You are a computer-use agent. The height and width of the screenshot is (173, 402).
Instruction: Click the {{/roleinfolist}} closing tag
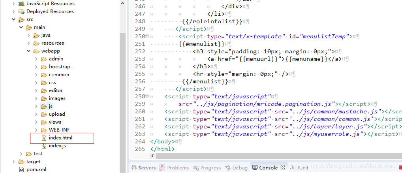click(x=212, y=21)
